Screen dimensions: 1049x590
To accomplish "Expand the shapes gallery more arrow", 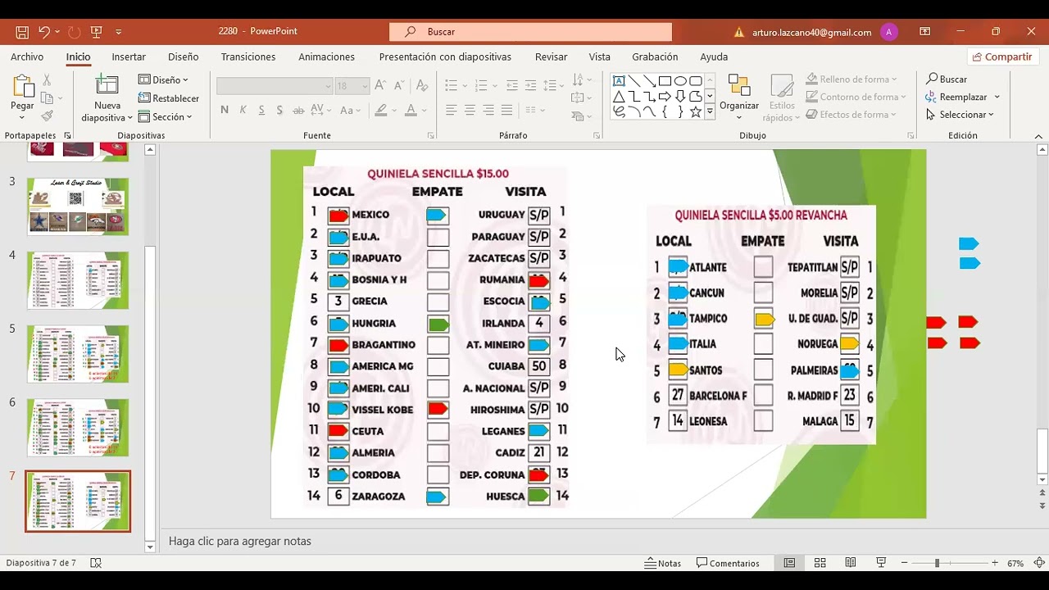I will coord(710,112).
